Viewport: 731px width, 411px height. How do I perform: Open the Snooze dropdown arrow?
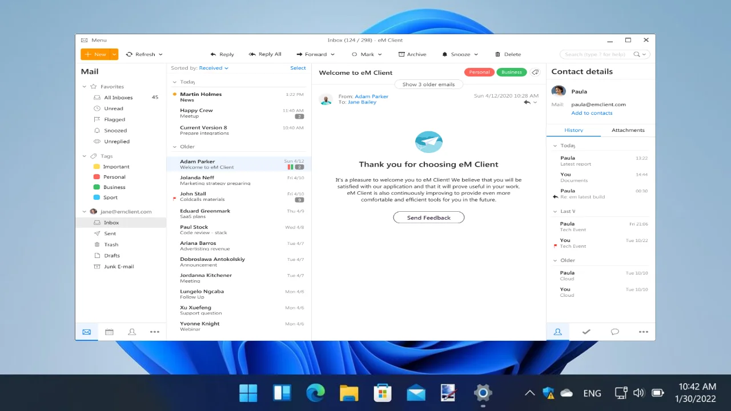tap(476, 55)
